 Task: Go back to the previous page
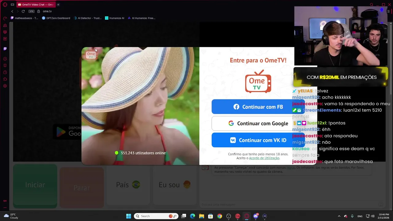12,11
